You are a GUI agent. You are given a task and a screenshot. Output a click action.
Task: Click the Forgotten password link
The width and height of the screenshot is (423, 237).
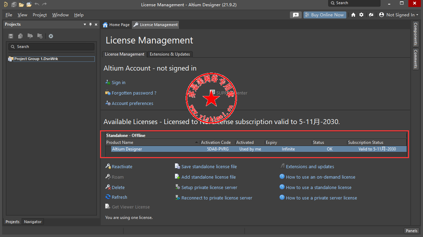134,93
